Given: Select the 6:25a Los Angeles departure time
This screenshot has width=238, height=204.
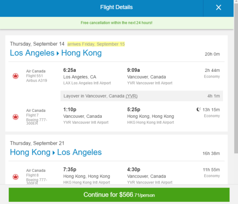Looking at the screenshot, I should pos(70,70).
